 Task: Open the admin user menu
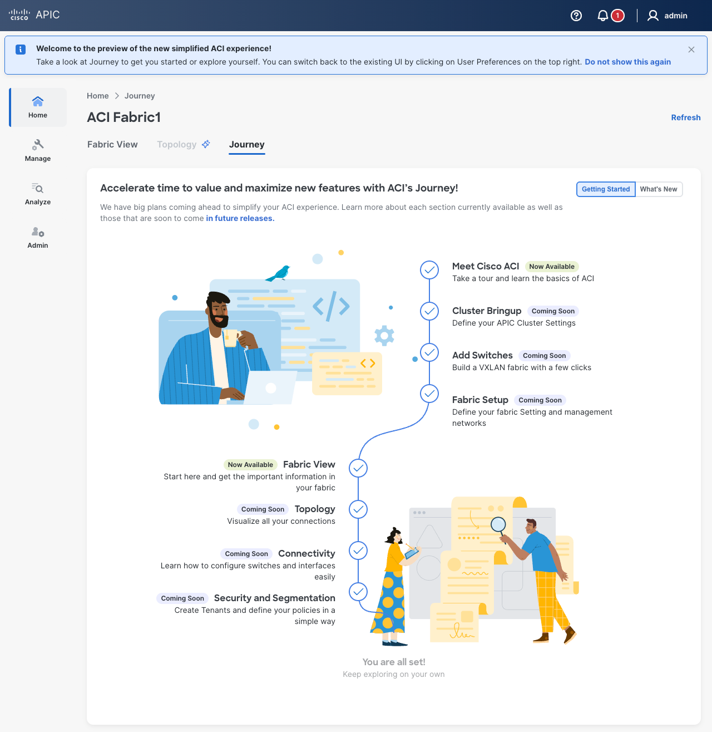[667, 16]
